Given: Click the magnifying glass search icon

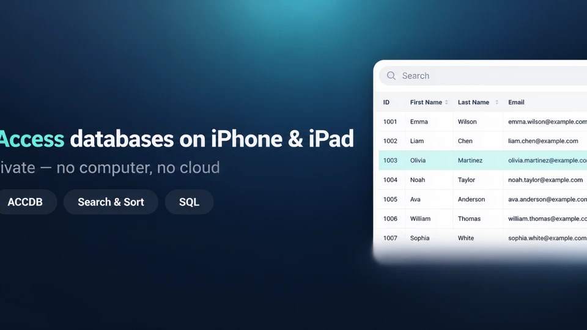Looking at the screenshot, I should pyautogui.click(x=391, y=76).
